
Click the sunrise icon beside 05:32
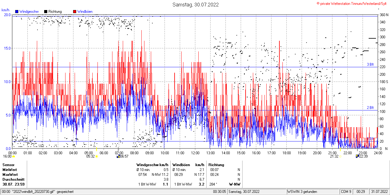tap(97, 156)
